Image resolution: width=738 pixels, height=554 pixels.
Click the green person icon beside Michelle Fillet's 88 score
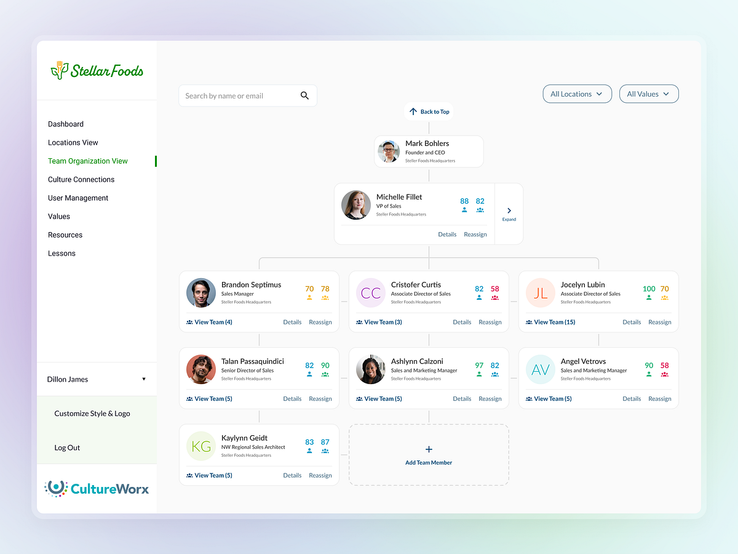[464, 209]
